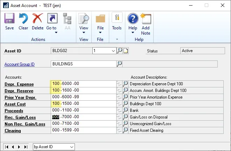Delete the asset account record
This screenshot has height=151, width=231.
pos(37,22)
